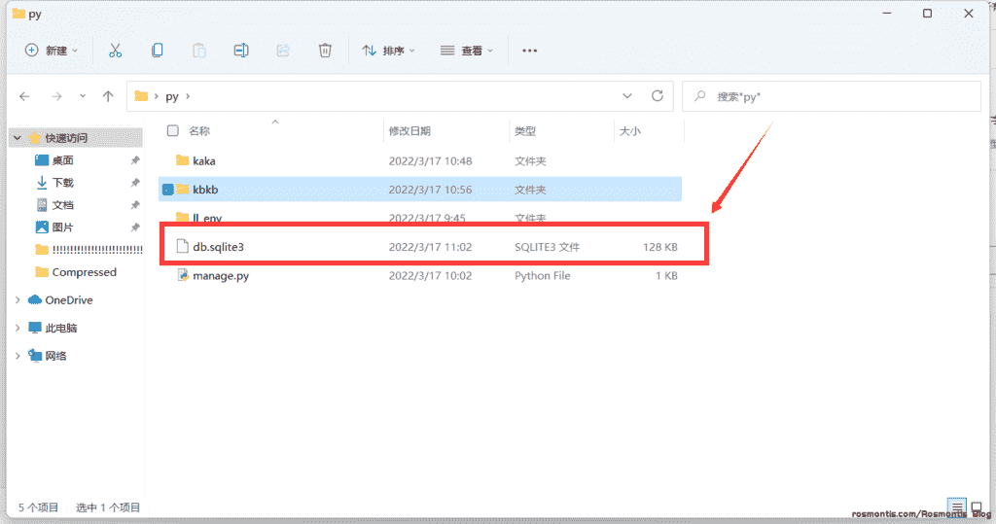996x524 pixels.
Task: Toggle the select-all checkbox in header
Action: coord(173,130)
